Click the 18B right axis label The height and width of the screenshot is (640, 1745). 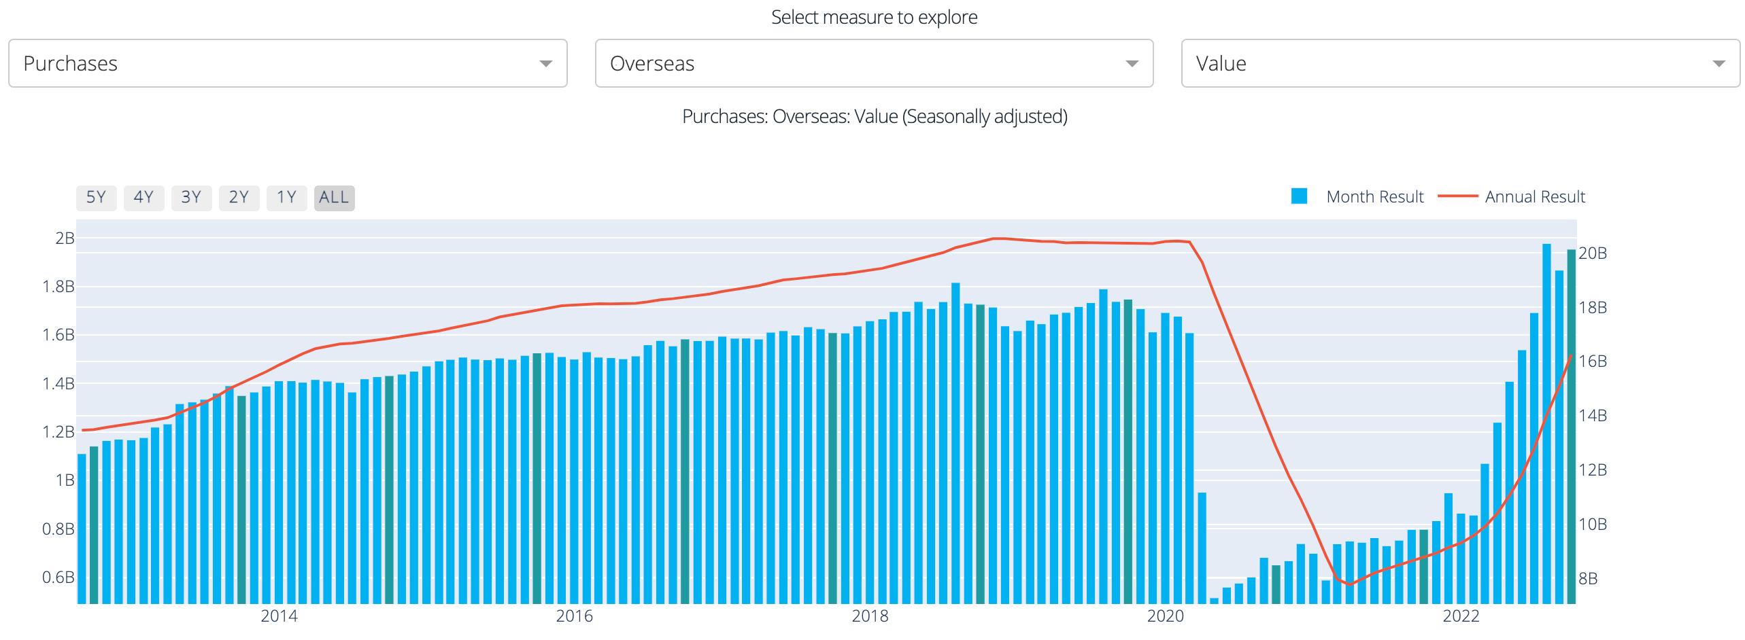click(x=1593, y=308)
